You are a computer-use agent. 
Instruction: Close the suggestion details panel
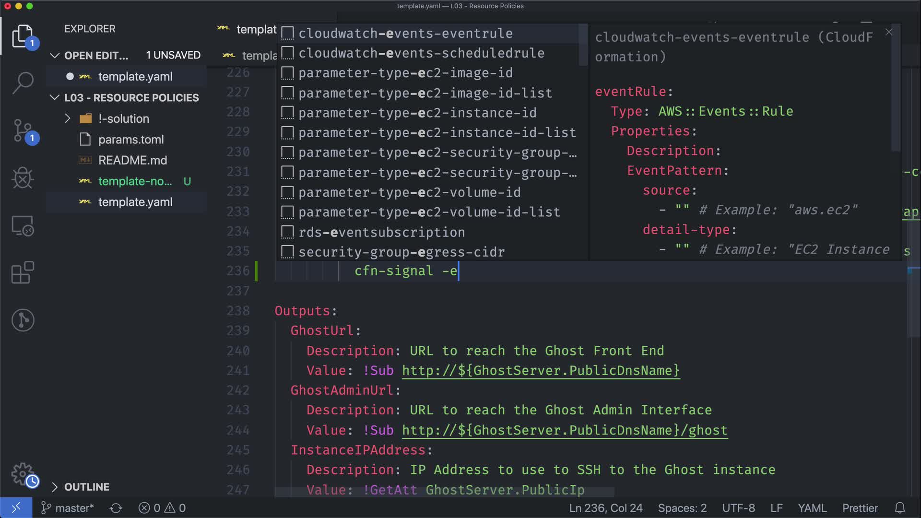point(889,32)
